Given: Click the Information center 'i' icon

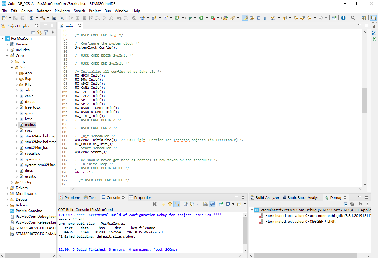Looking at the screenshot, I should [x=343, y=18].
